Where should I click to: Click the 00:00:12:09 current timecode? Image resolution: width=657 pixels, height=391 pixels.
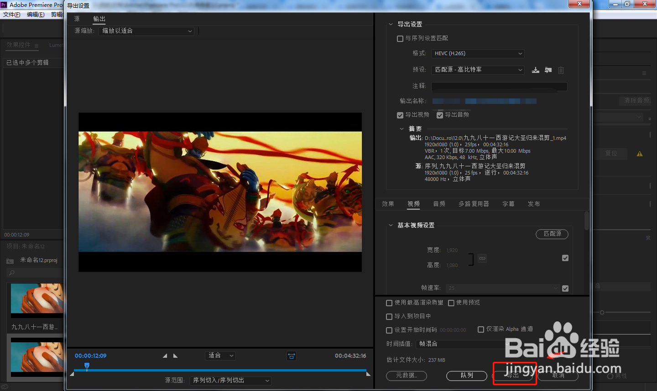coord(90,356)
